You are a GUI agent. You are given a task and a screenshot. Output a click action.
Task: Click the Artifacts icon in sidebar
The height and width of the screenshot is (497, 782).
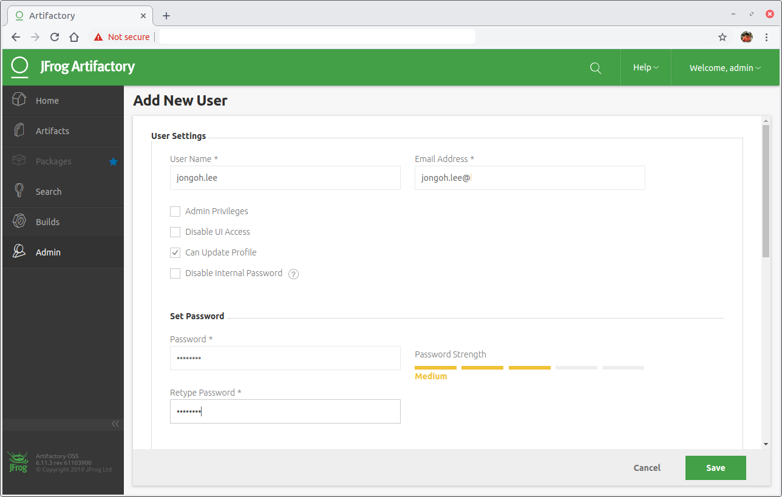[19, 130]
